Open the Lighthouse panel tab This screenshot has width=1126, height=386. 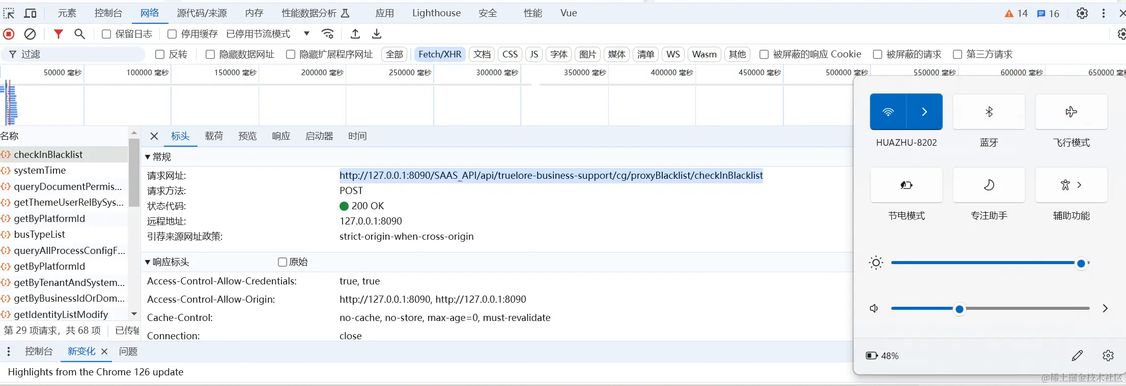click(437, 13)
